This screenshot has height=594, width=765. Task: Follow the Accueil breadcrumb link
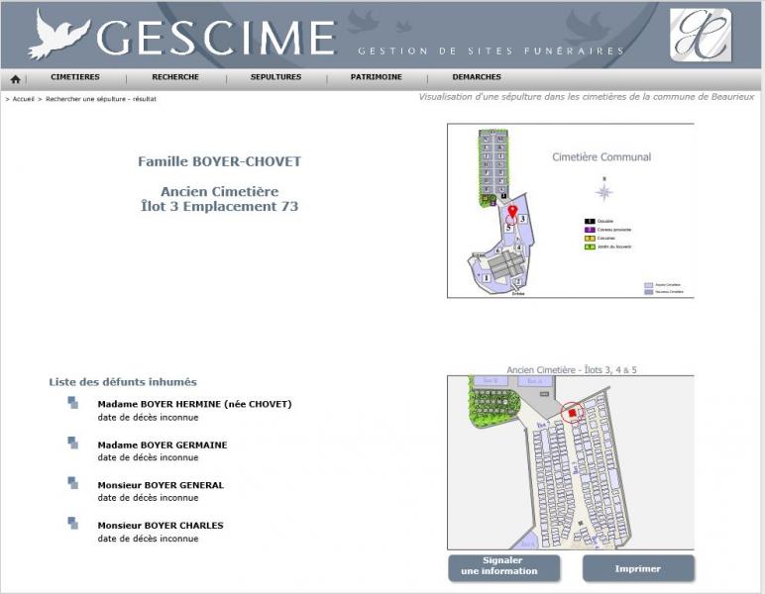(x=23, y=99)
